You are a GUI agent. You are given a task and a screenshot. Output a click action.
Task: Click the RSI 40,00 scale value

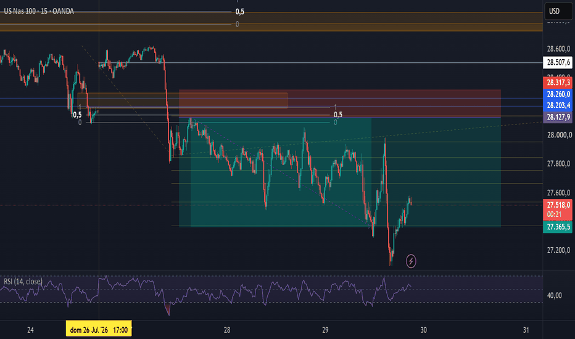554,295
